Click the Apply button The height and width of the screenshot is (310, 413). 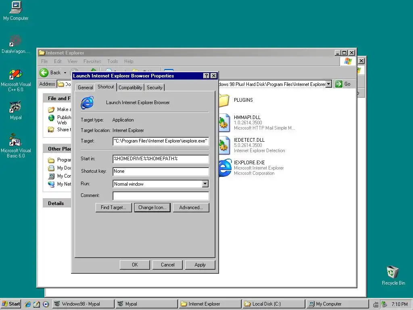click(x=200, y=265)
